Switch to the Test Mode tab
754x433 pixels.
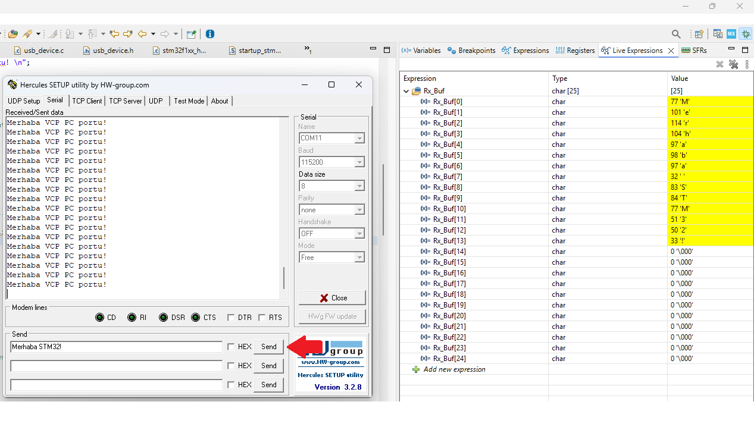189,101
